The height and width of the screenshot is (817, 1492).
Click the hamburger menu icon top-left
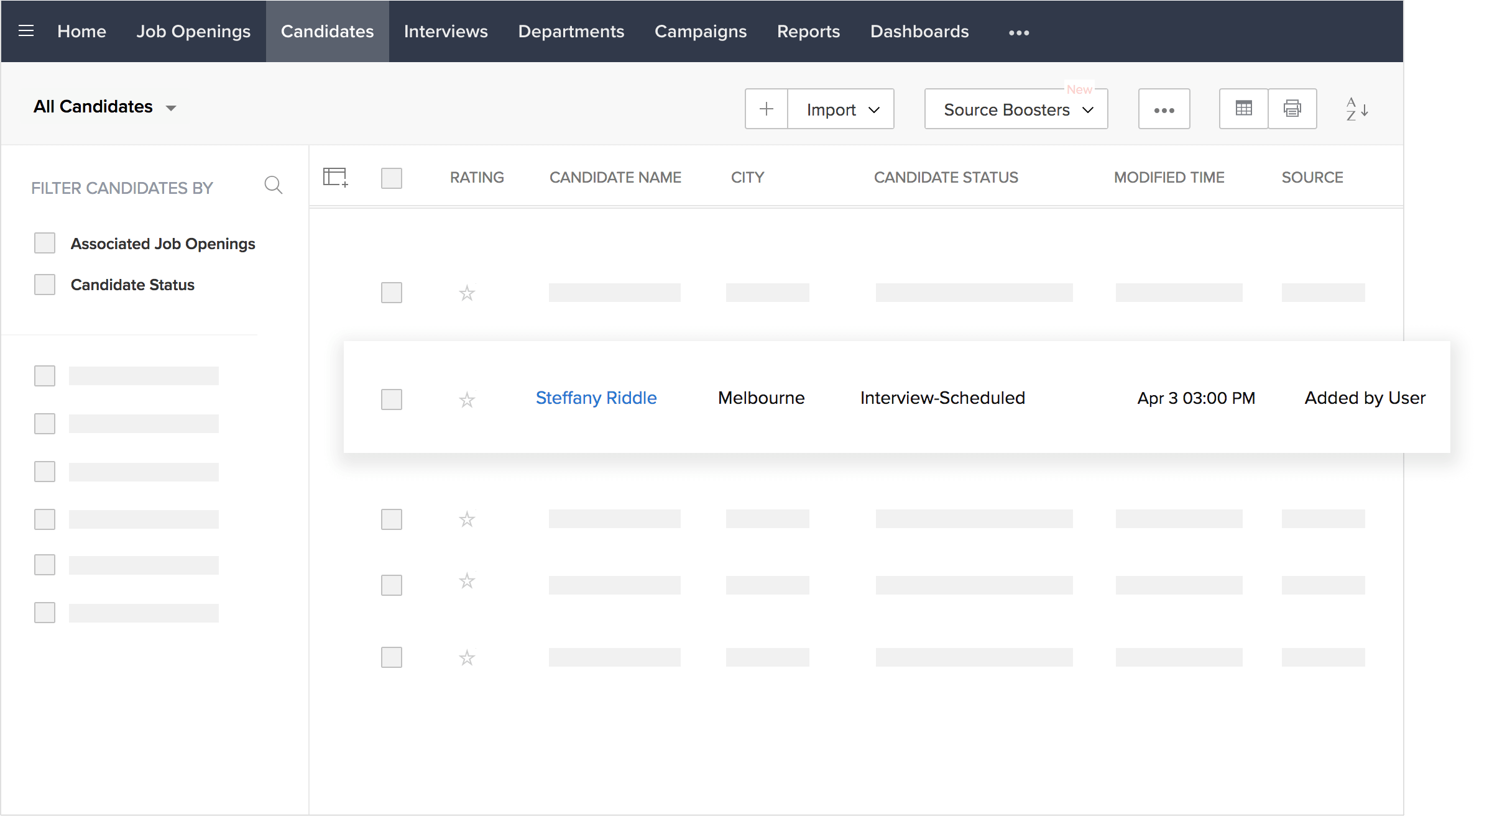tap(26, 30)
